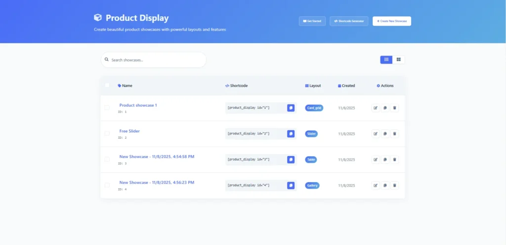
Task: Click the Layout column header
Action: click(313, 86)
